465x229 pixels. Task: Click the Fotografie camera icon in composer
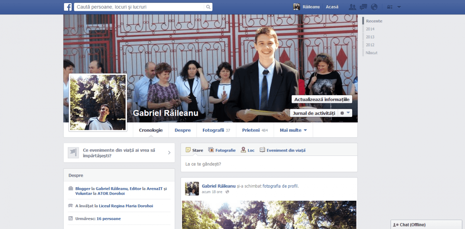[x=211, y=150]
